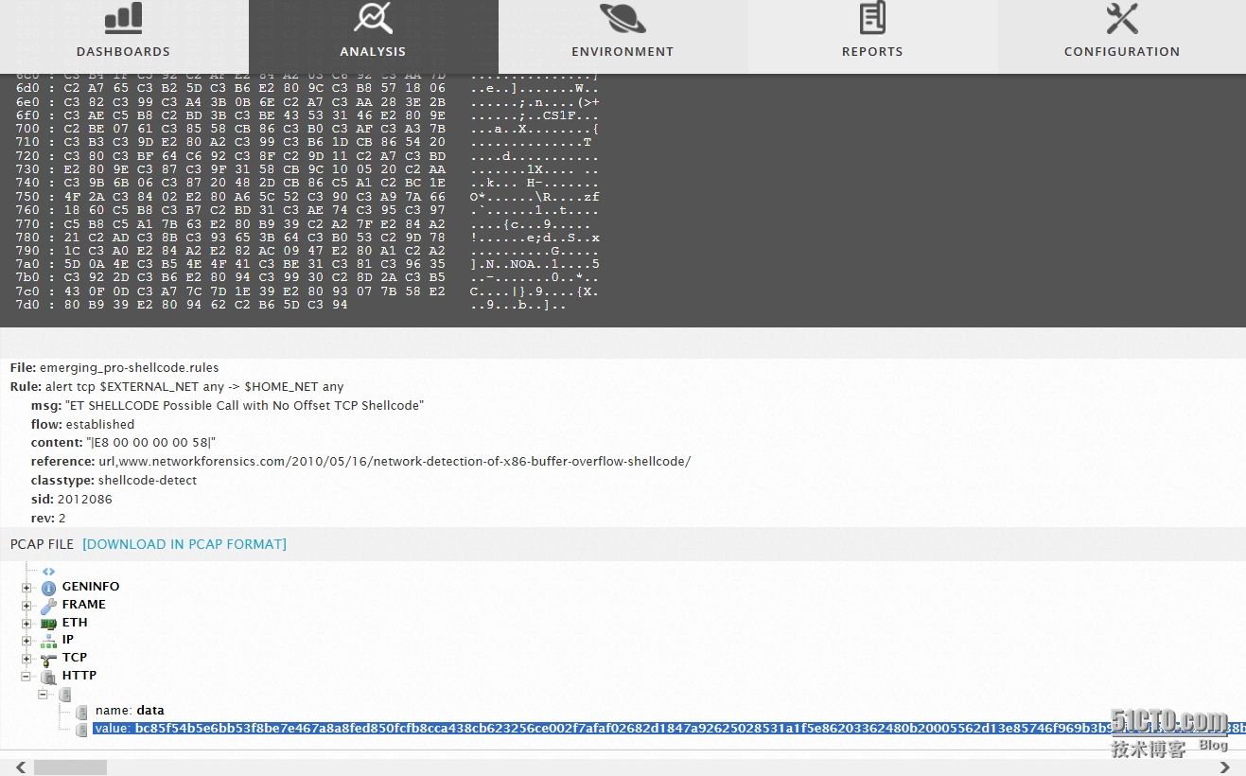This screenshot has width=1246, height=776.
Task: Click the 'File: emerging_pro-shellcode.rules' line
Action: [114, 368]
